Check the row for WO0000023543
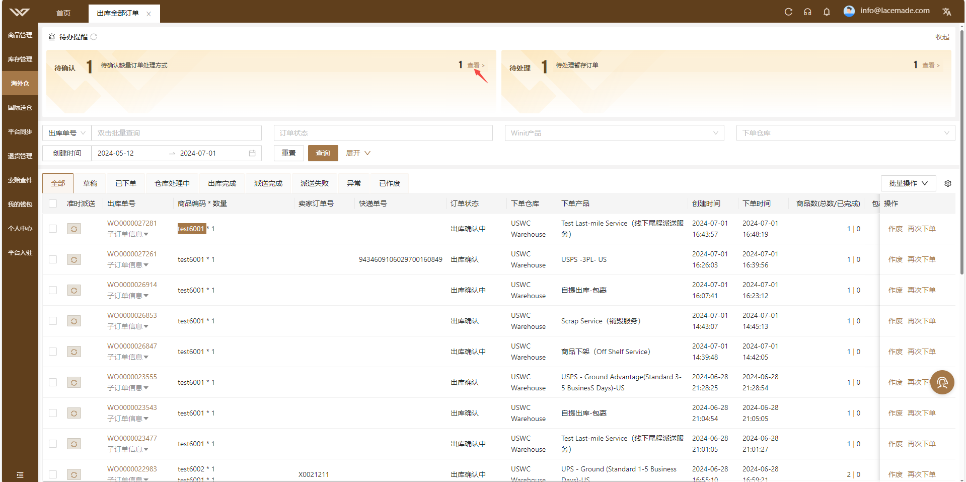The height and width of the screenshot is (482, 966). tap(53, 413)
